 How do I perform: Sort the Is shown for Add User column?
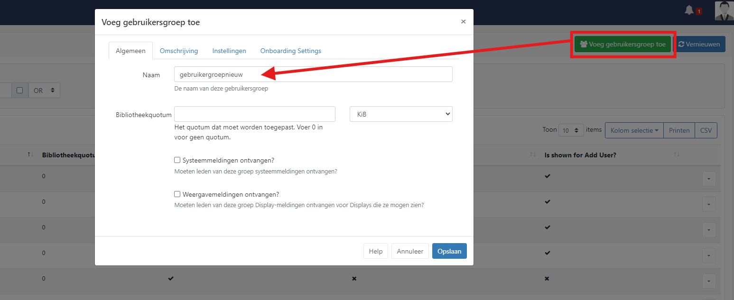(677, 155)
